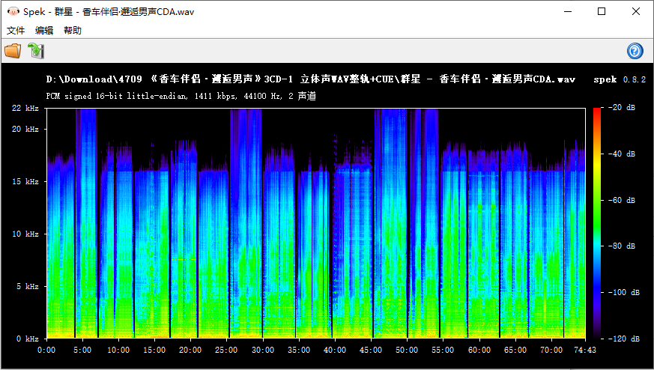
Task: Open a file with the folder icon
Action: (13, 51)
